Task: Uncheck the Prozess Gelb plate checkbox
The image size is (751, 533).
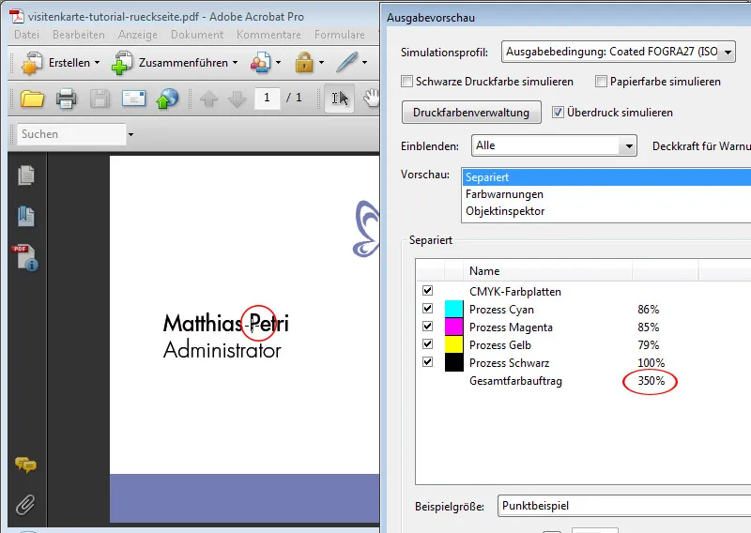Action: pos(428,343)
